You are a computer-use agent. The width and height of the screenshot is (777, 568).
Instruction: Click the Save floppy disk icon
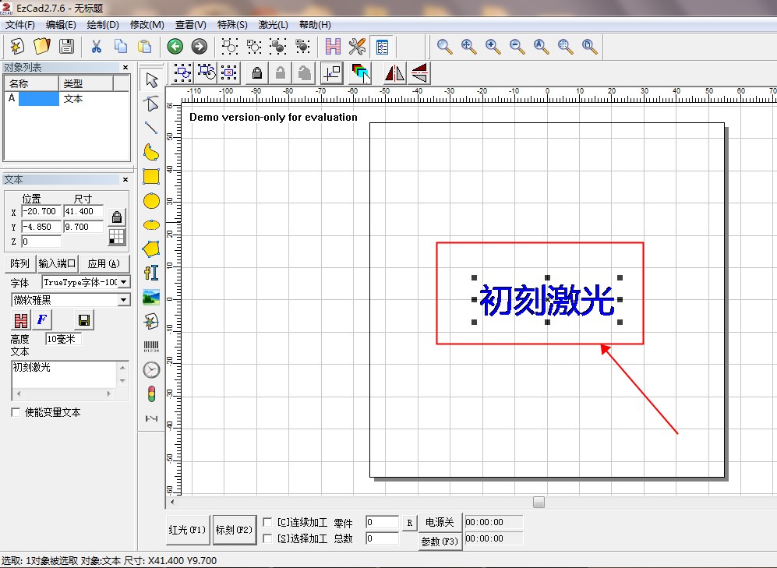click(x=66, y=46)
